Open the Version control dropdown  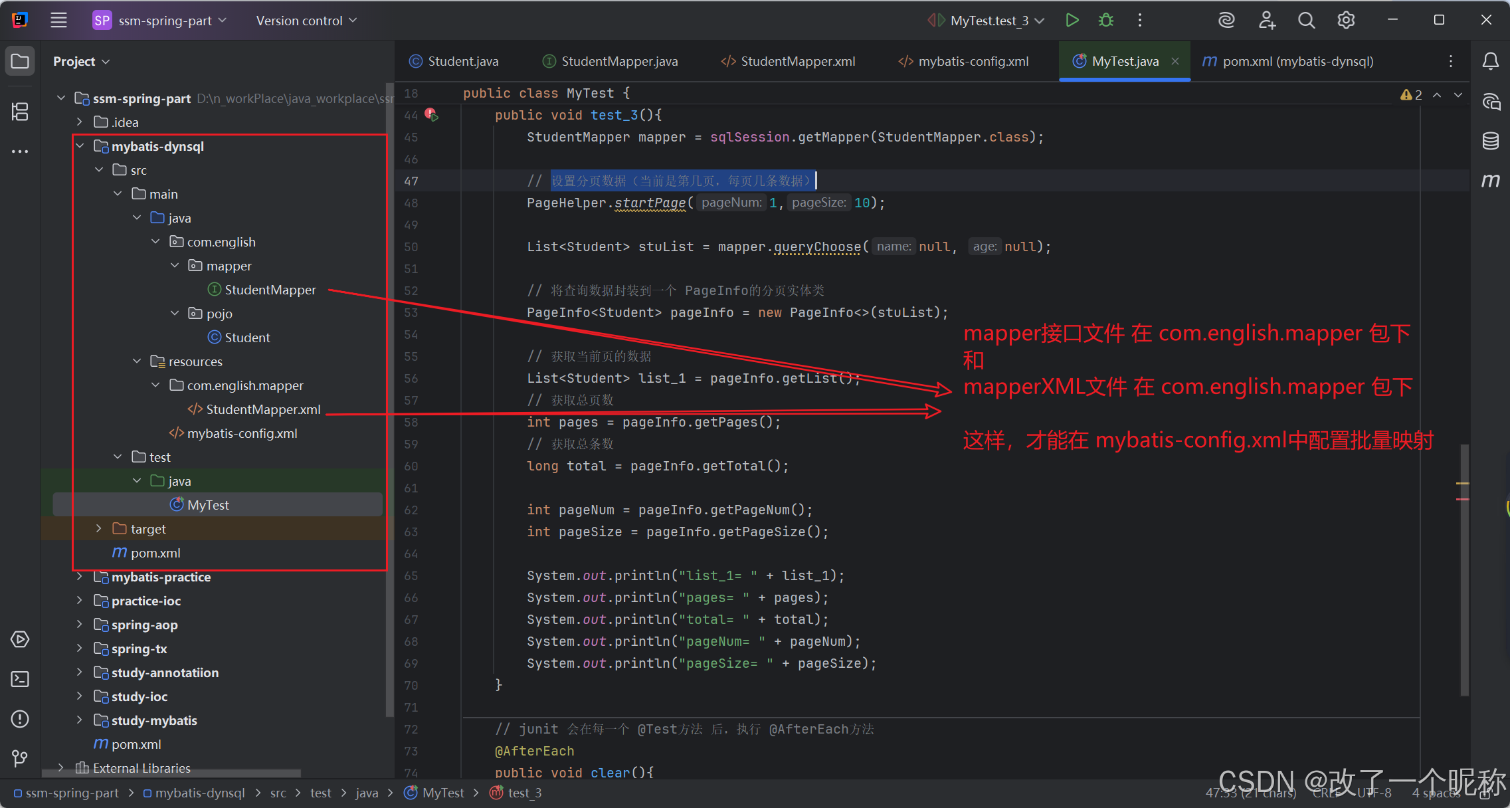[306, 21]
